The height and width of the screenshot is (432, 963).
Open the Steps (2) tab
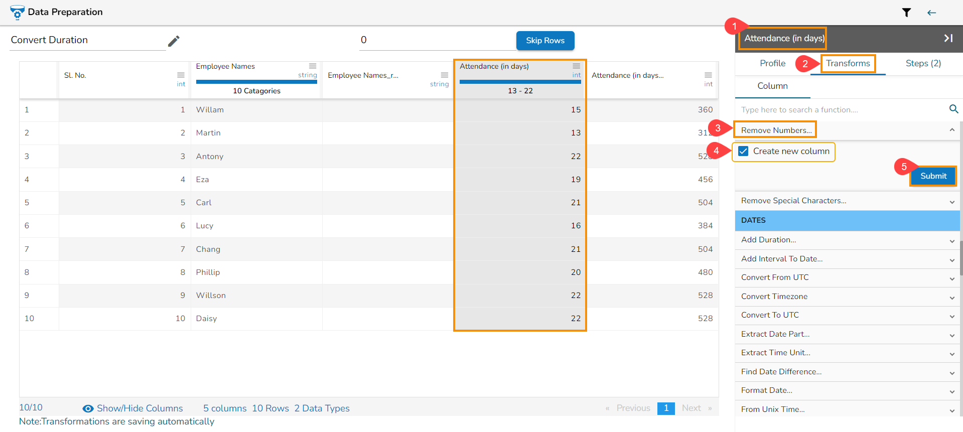pyautogui.click(x=923, y=63)
